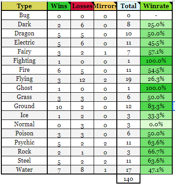
Task: Select the Fighting 100.0% winrate cell
Action: click(x=156, y=61)
